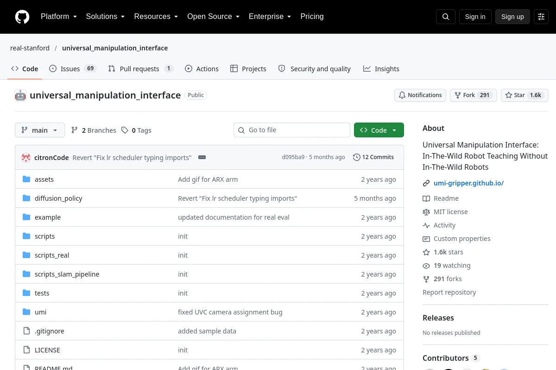Click the eye icon beside 19 watching
Viewport: 556px width, 370px height.
coord(426,265)
